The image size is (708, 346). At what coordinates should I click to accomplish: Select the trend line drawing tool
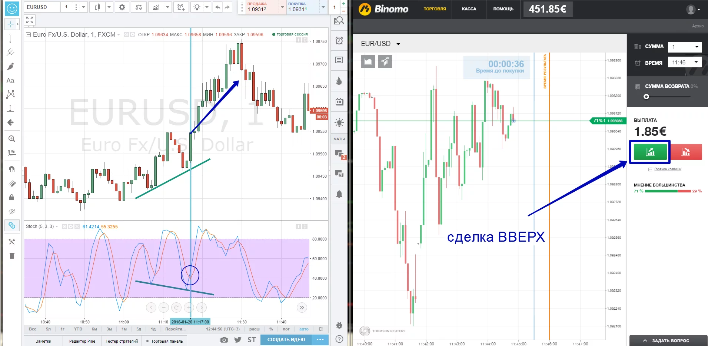coord(10,38)
